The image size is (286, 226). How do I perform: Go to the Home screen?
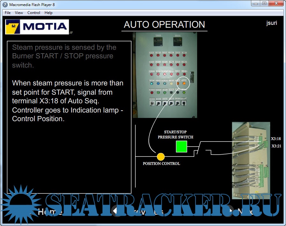[x=48, y=212]
